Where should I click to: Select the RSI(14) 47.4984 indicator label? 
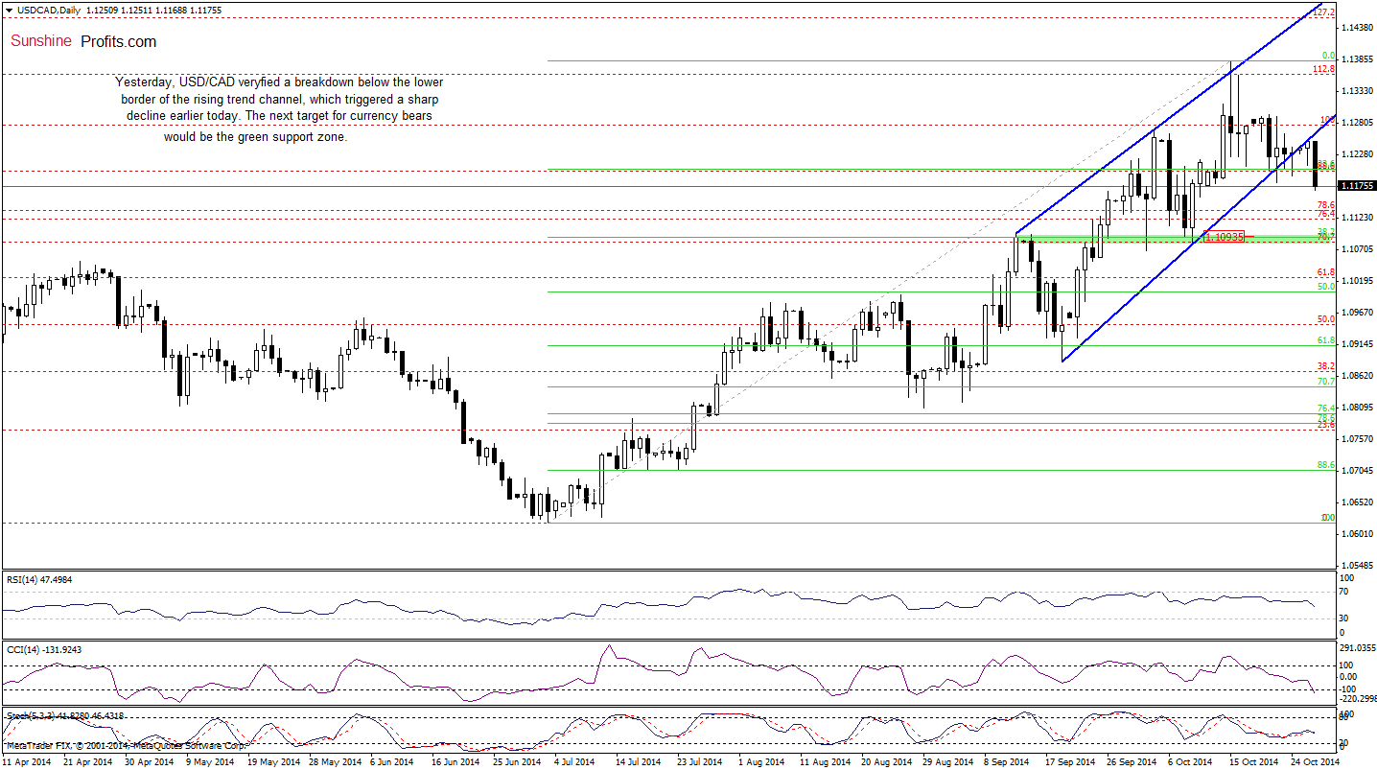tap(38, 579)
